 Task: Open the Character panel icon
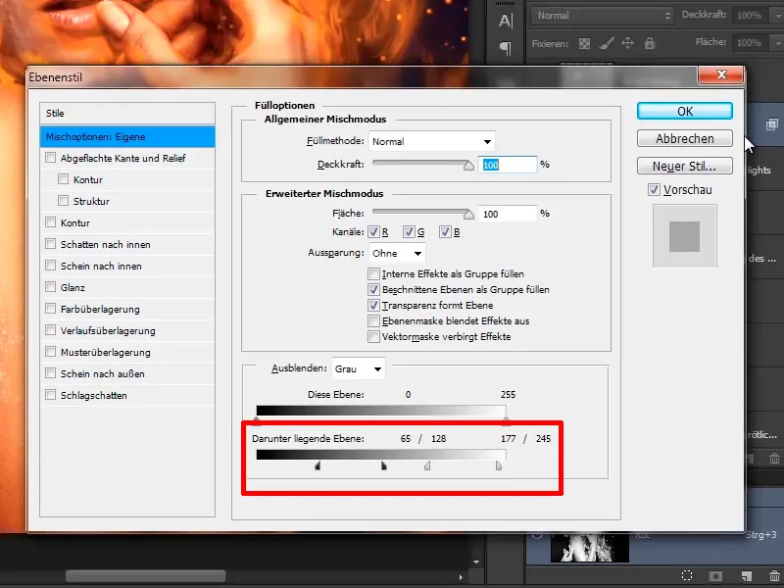tap(505, 21)
